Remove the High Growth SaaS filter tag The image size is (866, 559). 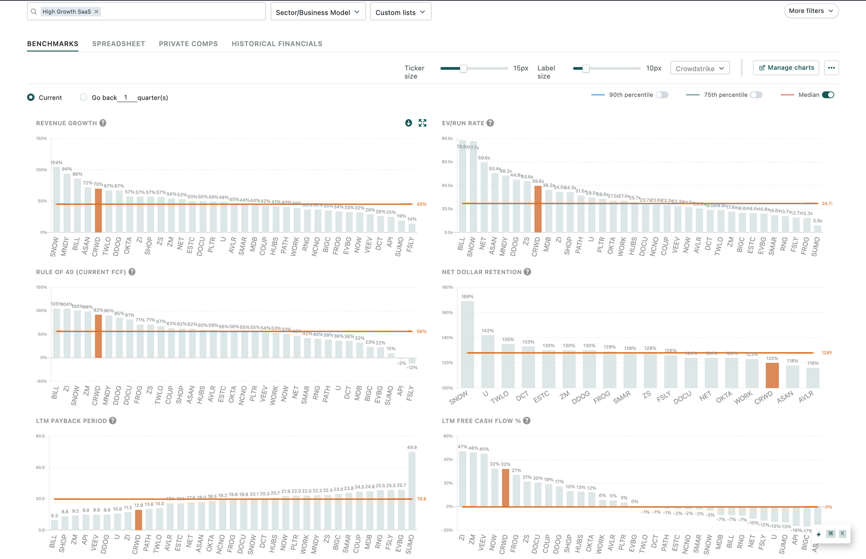point(97,12)
